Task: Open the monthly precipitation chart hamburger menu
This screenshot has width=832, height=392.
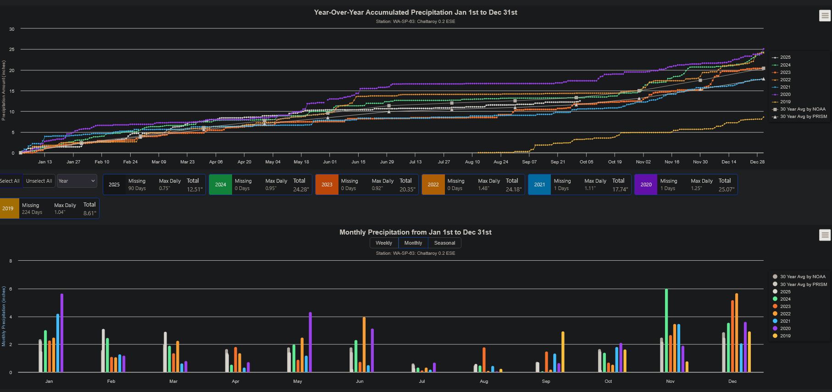Action: click(x=824, y=235)
